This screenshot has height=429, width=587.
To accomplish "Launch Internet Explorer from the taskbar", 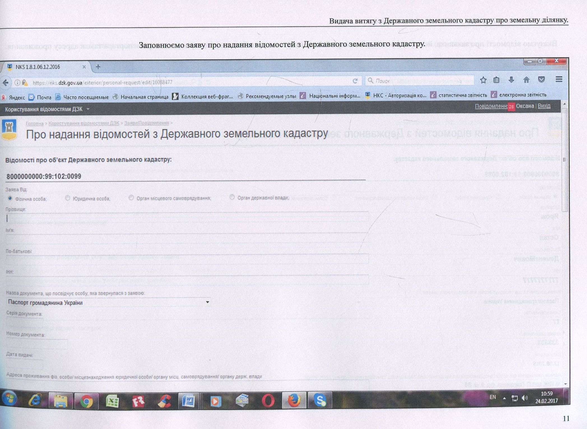I will [35, 400].
